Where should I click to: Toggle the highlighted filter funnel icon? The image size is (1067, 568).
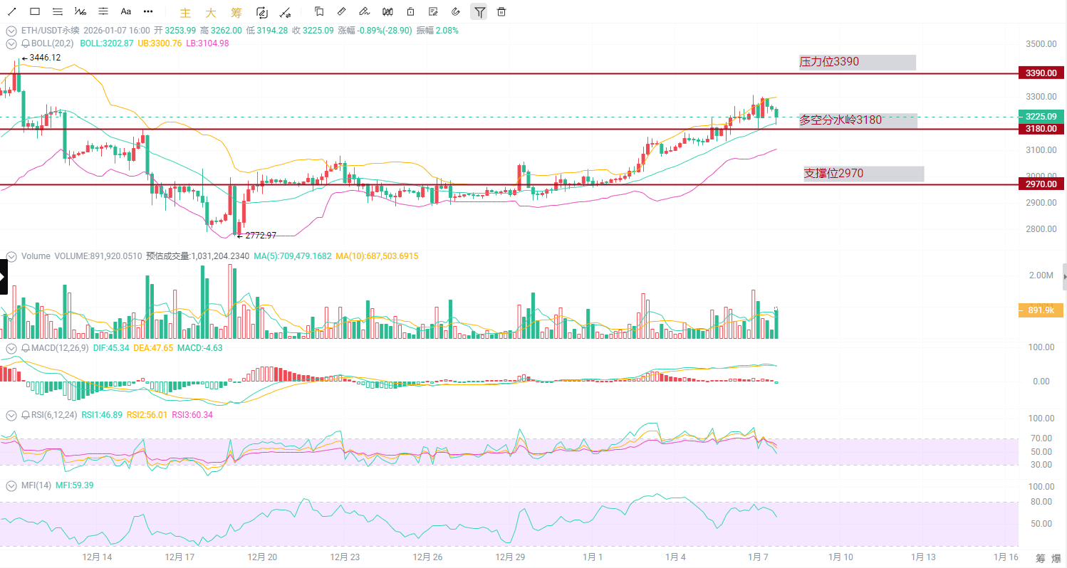click(479, 11)
